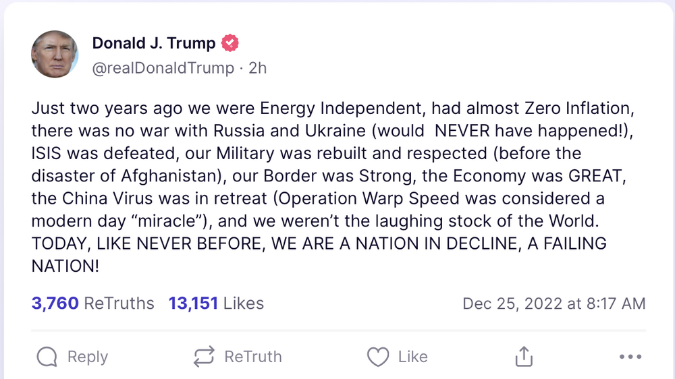
Task: Click the share upload icon
Action: click(x=524, y=357)
